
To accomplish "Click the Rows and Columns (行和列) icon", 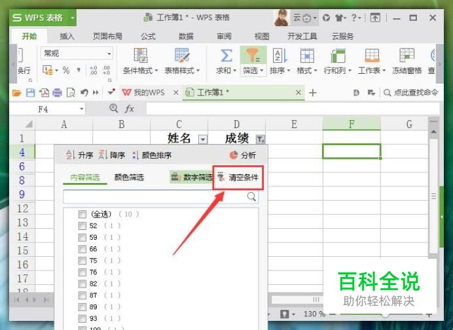I will point(338,56).
